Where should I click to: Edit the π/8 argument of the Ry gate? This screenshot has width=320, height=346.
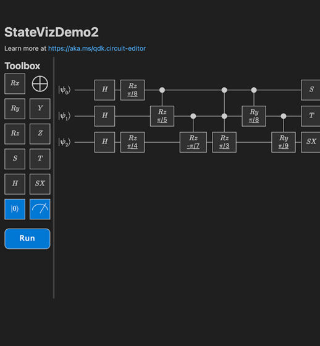(x=254, y=120)
